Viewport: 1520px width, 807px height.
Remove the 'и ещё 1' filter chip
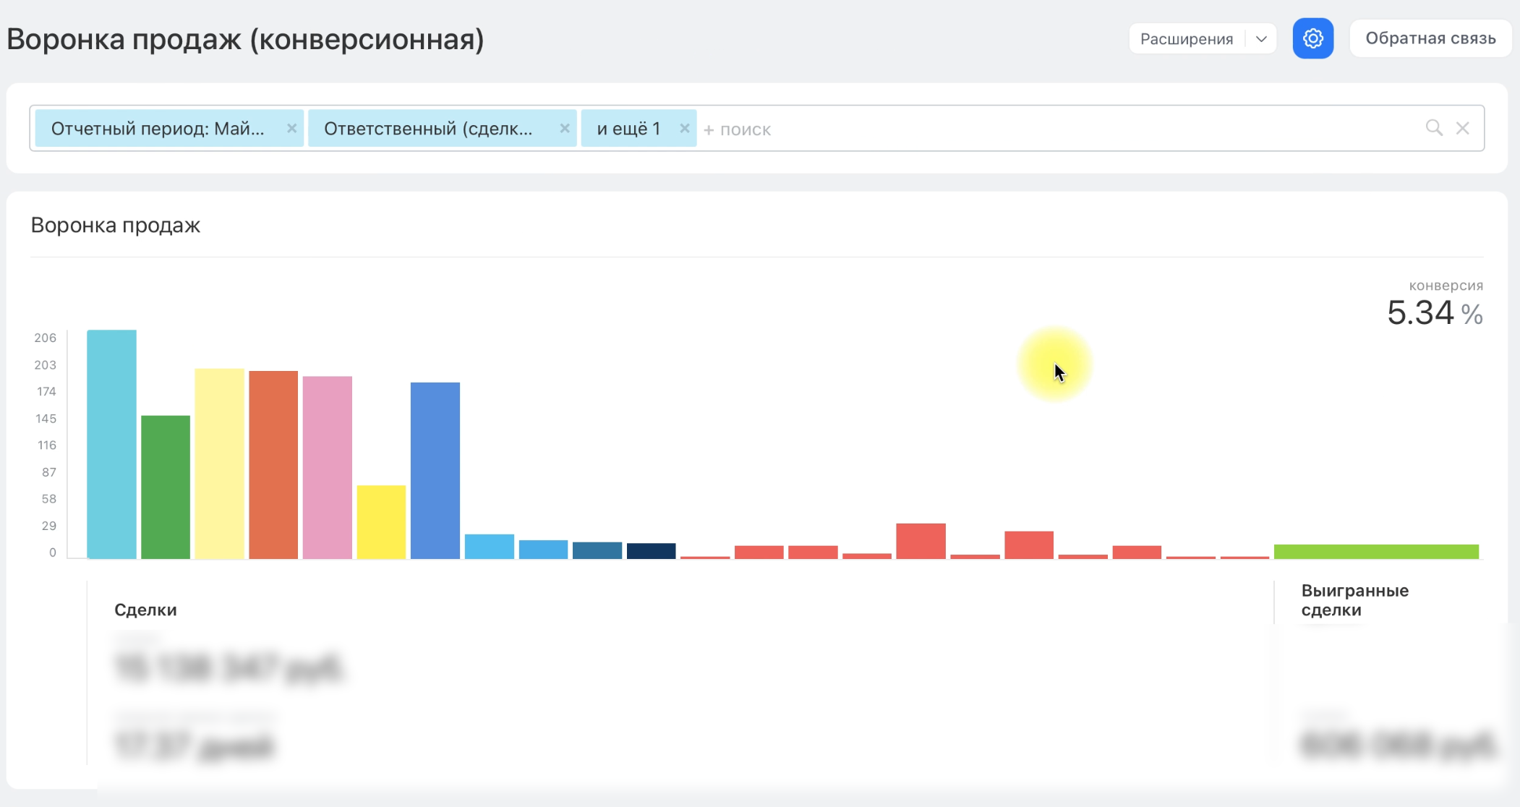pyautogui.click(x=684, y=128)
